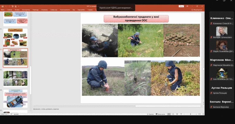
Task: Select slide 14 thumbnail in slide panel
Action: click(15, 98)
